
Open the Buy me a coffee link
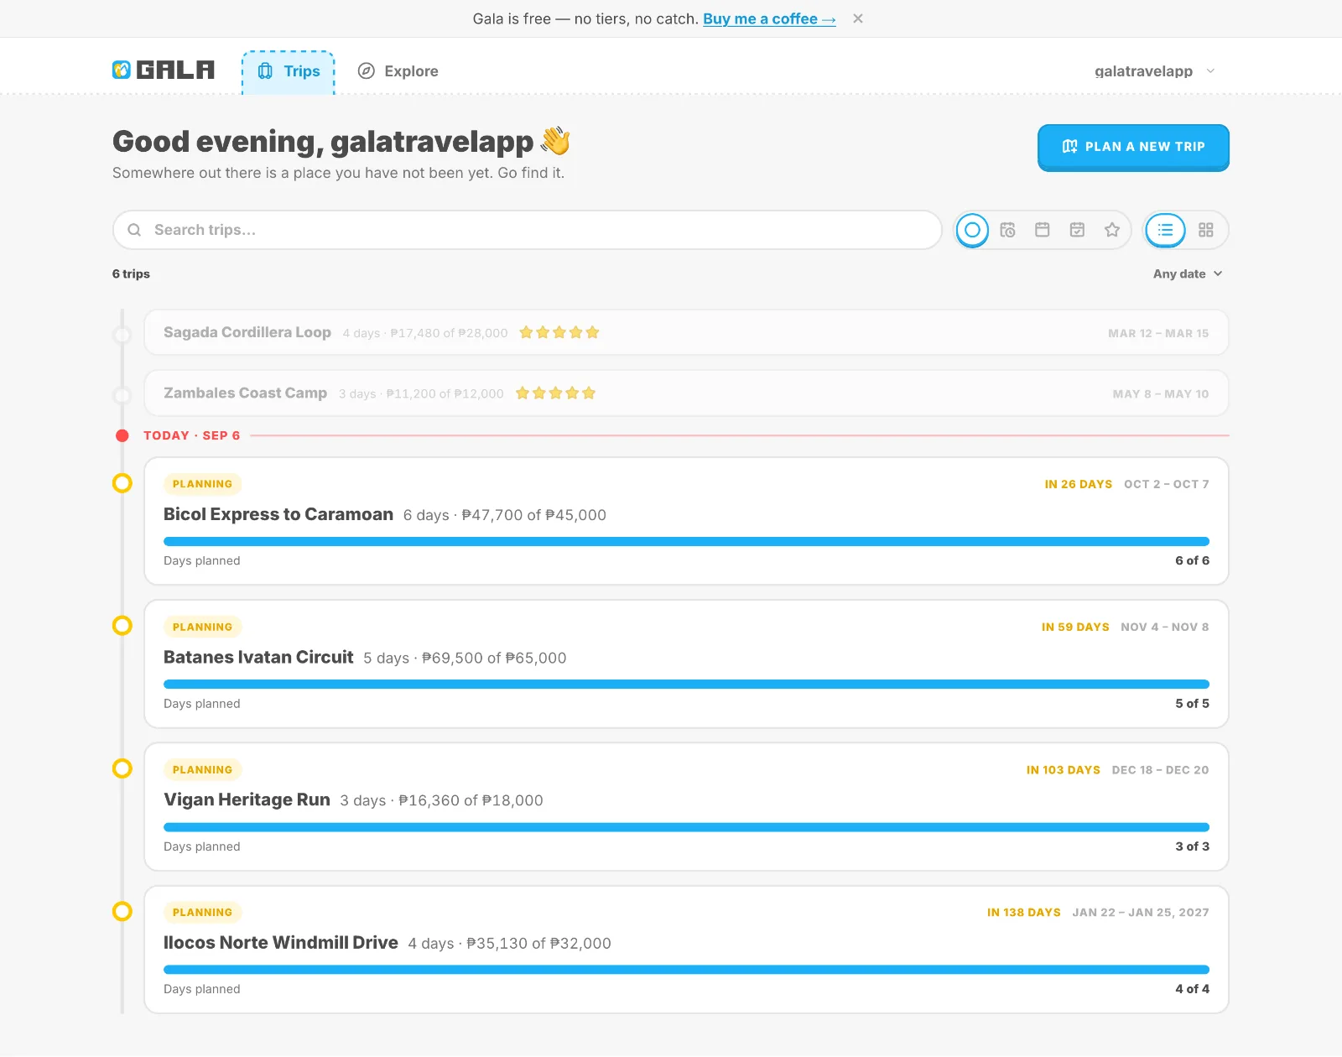769,18
